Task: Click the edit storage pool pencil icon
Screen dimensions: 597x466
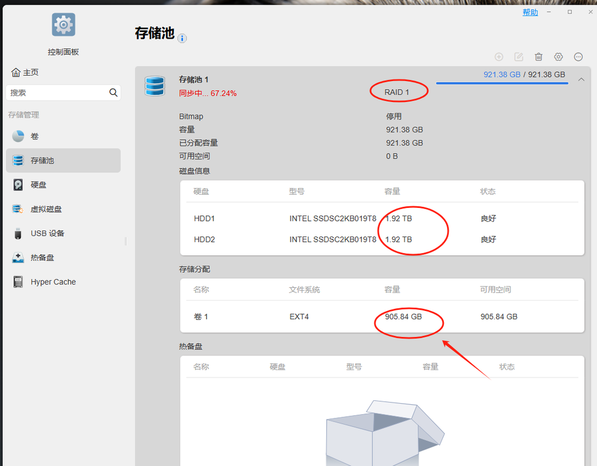Action: [x=518, y=57]
